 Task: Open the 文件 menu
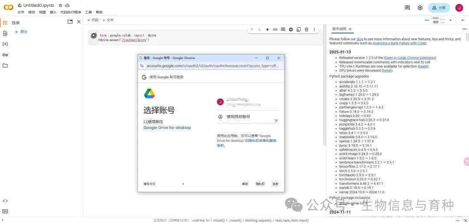pyautogui.click(x=21, y=12)
